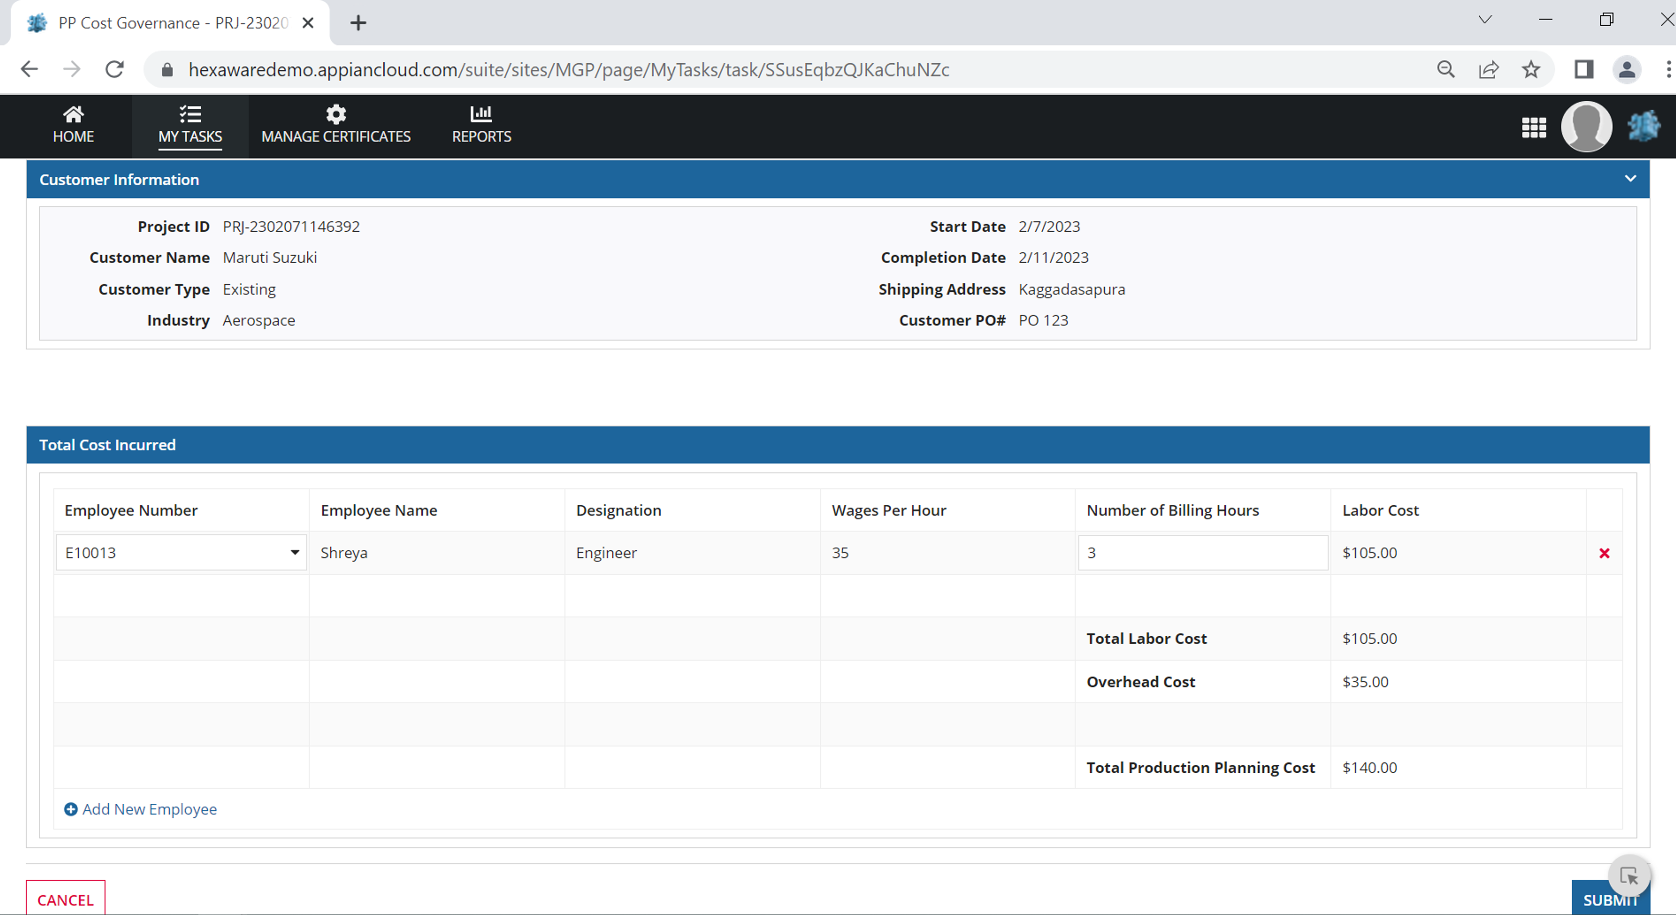Click the Wages Per Hour value 35
Screen dimensions: 1676x915
click(x=840, y=553)
